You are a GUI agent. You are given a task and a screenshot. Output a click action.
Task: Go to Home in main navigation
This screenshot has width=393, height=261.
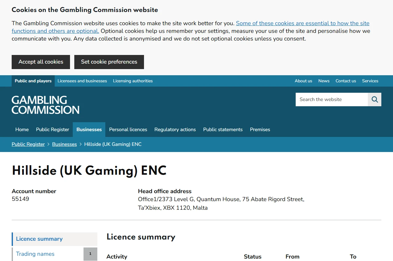coord(22,130)
